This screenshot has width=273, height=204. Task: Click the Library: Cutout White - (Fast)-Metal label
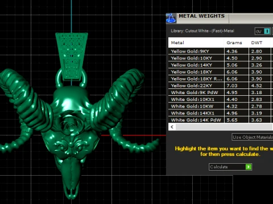202,31
